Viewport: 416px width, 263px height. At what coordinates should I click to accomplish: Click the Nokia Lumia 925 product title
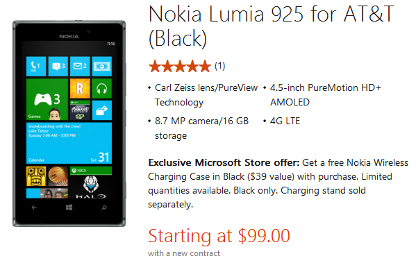(x=272, y=26)
